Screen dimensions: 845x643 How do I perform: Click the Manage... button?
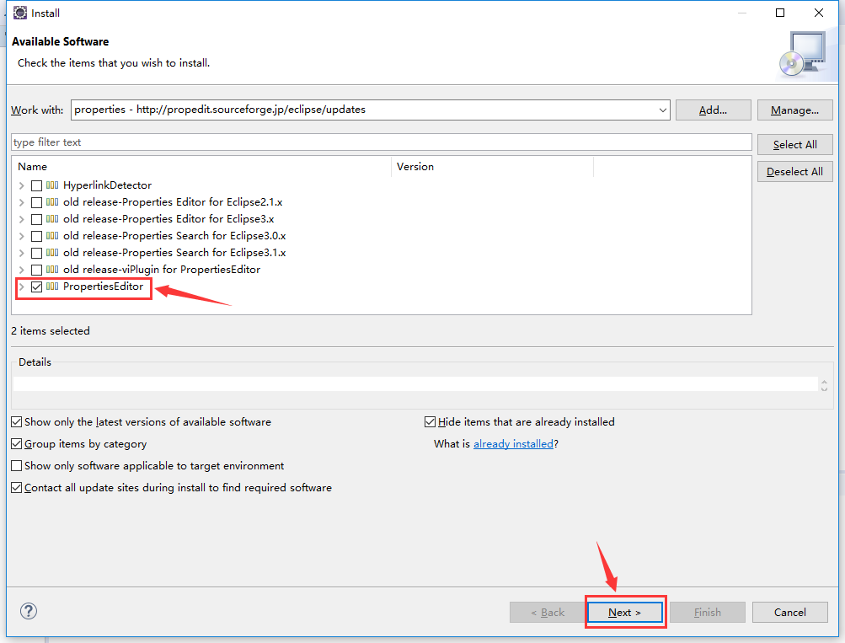[x=795, y=110]
